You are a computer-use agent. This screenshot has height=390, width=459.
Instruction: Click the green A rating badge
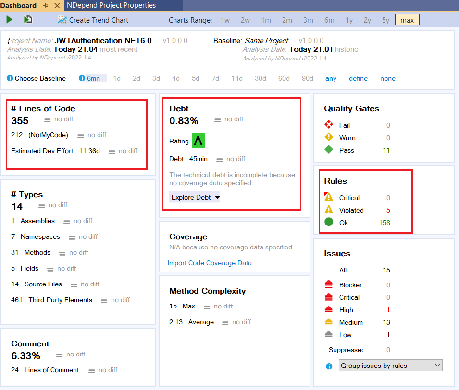198,141
